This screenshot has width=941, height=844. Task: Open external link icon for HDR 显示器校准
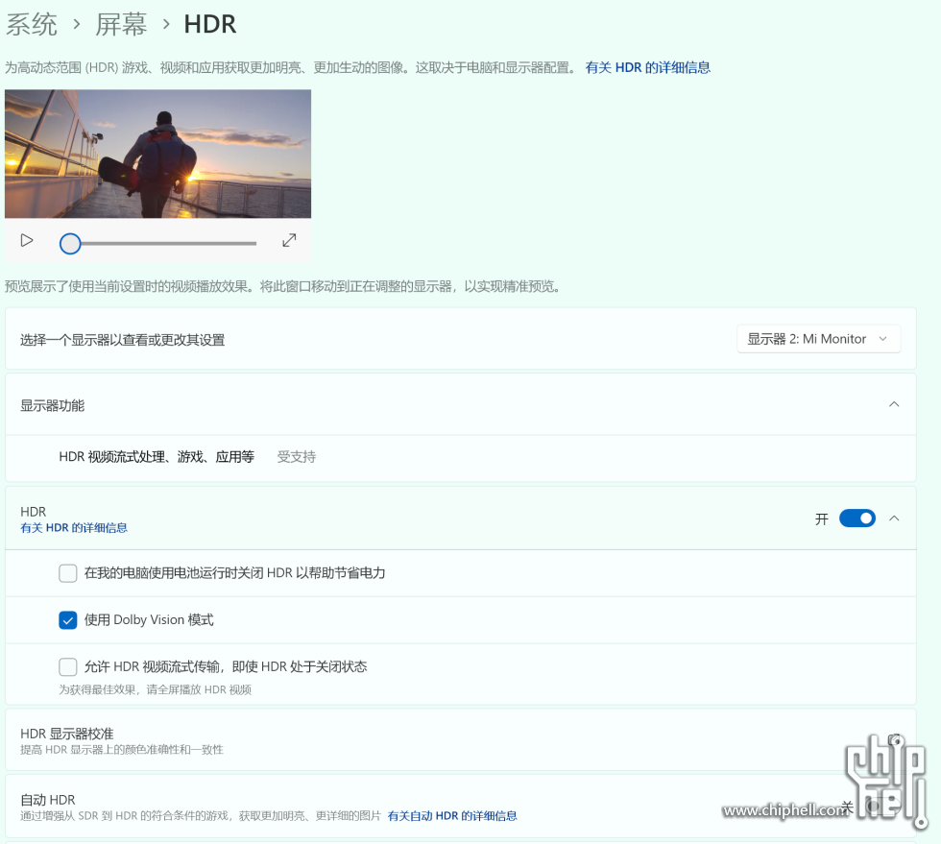click(894, 739)
